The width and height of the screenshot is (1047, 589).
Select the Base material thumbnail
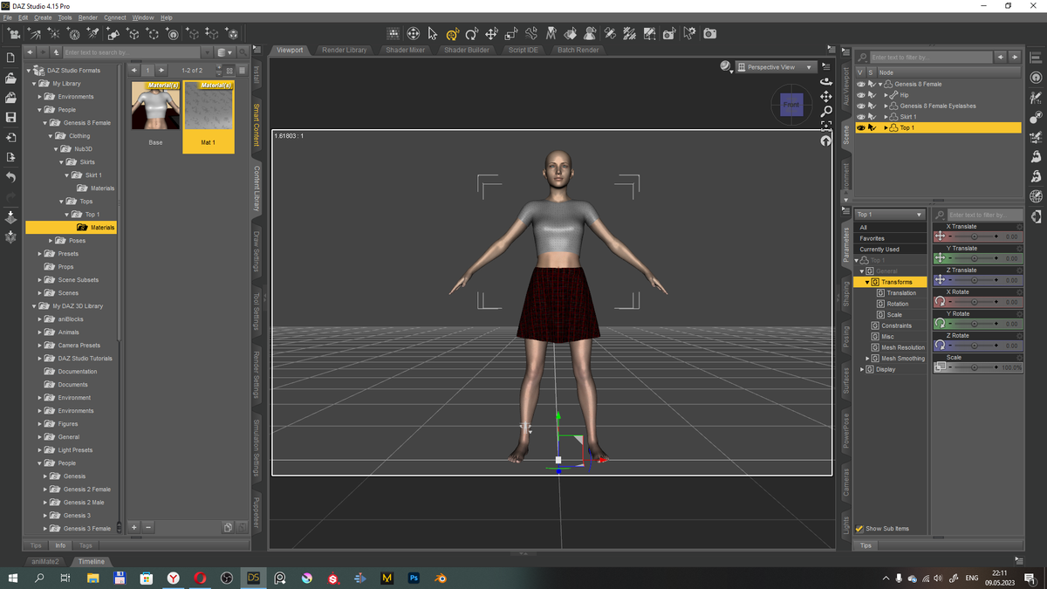155,106
